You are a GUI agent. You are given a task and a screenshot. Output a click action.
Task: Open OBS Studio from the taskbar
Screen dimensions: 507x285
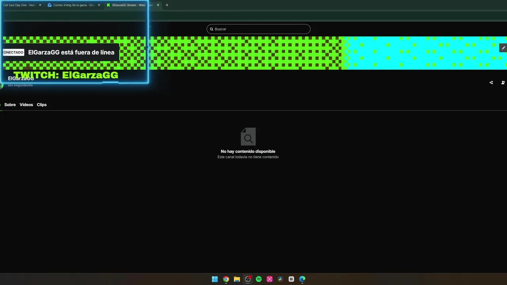(248, 279)
